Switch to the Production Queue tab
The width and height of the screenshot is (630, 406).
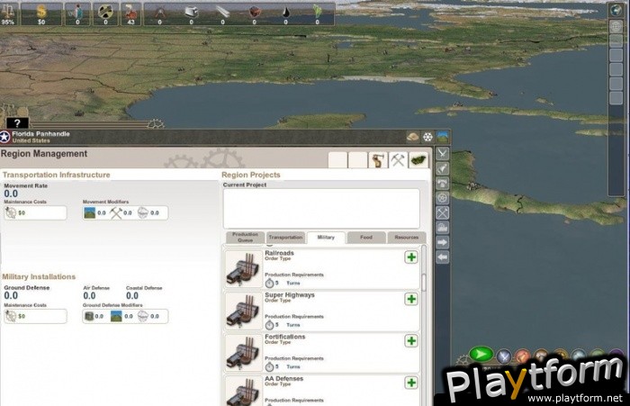click(x=245, y=237)
